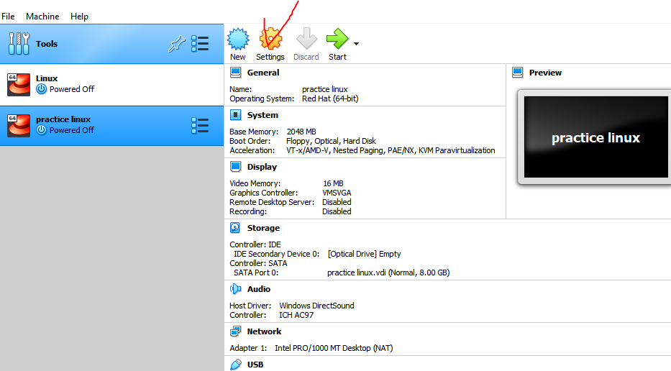Viewport: 671px width, 371px height.
Task: Click 'Intel PRO/1000 MT Desktop (NAT)' adapter
Action: (334, 348)
